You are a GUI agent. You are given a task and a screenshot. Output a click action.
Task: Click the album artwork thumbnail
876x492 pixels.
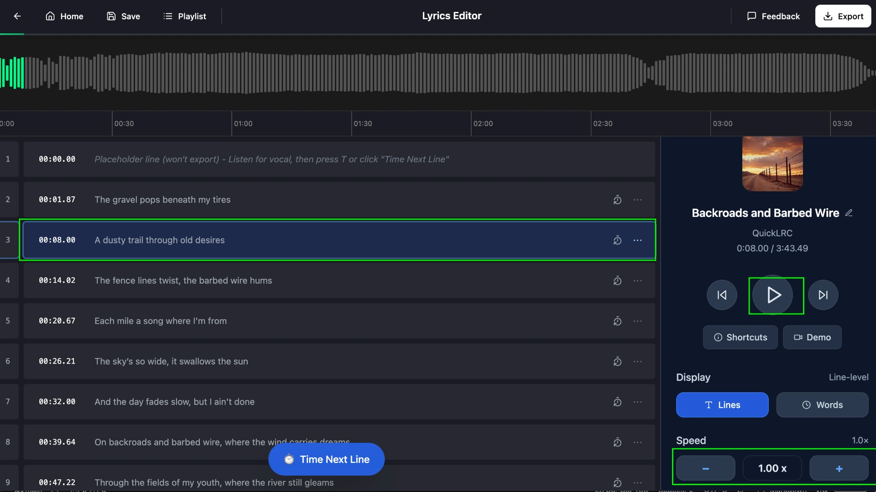click(x=772, y=163)
